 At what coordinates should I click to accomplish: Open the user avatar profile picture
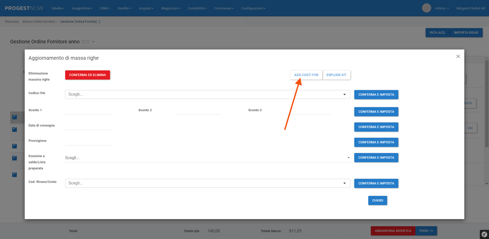tap(426, 8)
